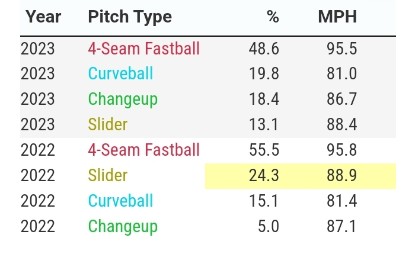Click the highlighted 24.3 percent cell
The width and height of the screenshot is (396, 257).
[x=264, y=175]
